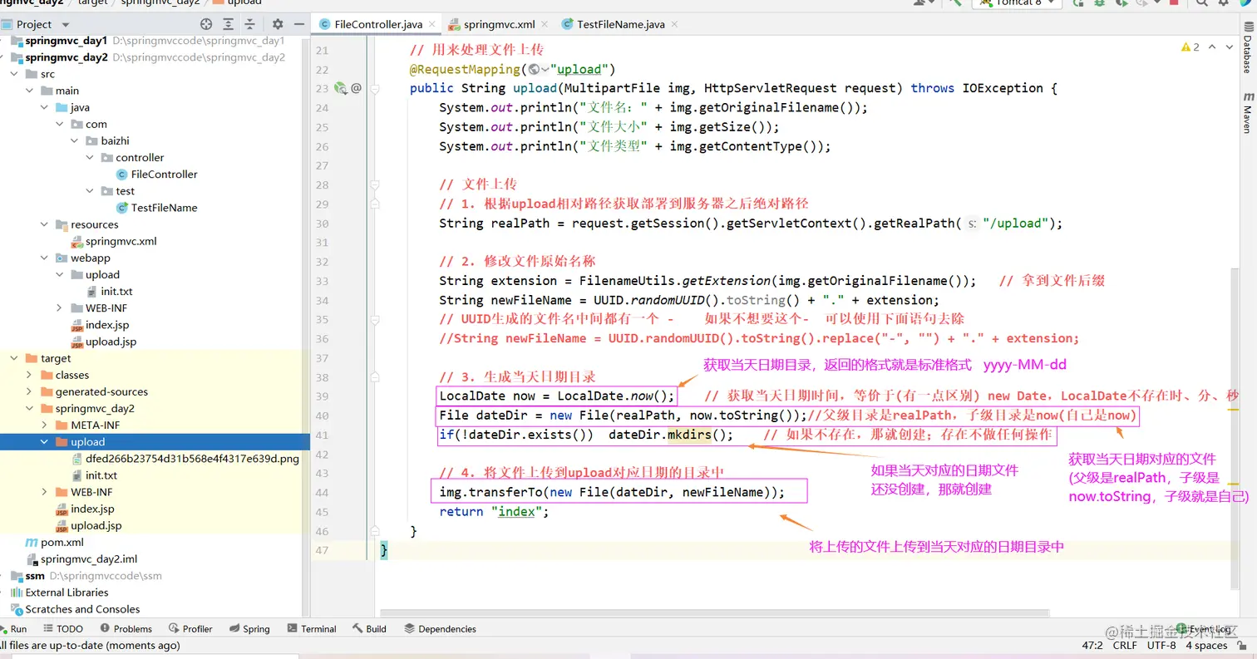Click the Debug bug icon in toolbar
The image size is (1257, 659).
pyautogui.click(x=1099, y=3)
